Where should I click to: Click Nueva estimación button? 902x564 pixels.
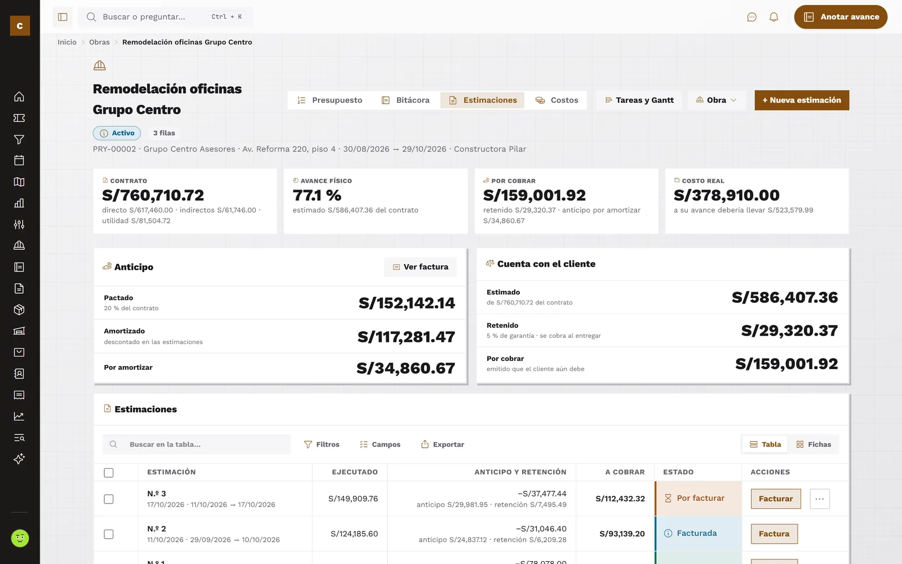(x=802, y=100)
